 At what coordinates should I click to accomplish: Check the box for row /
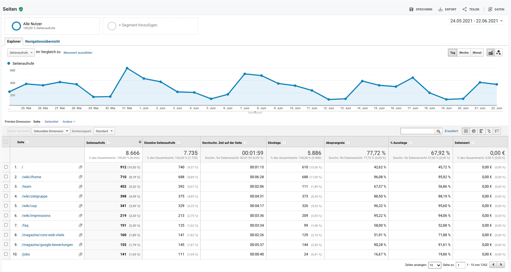[x=6, y=167]
